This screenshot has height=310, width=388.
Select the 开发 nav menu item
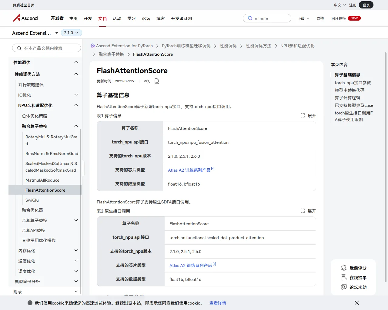point(88,18)
